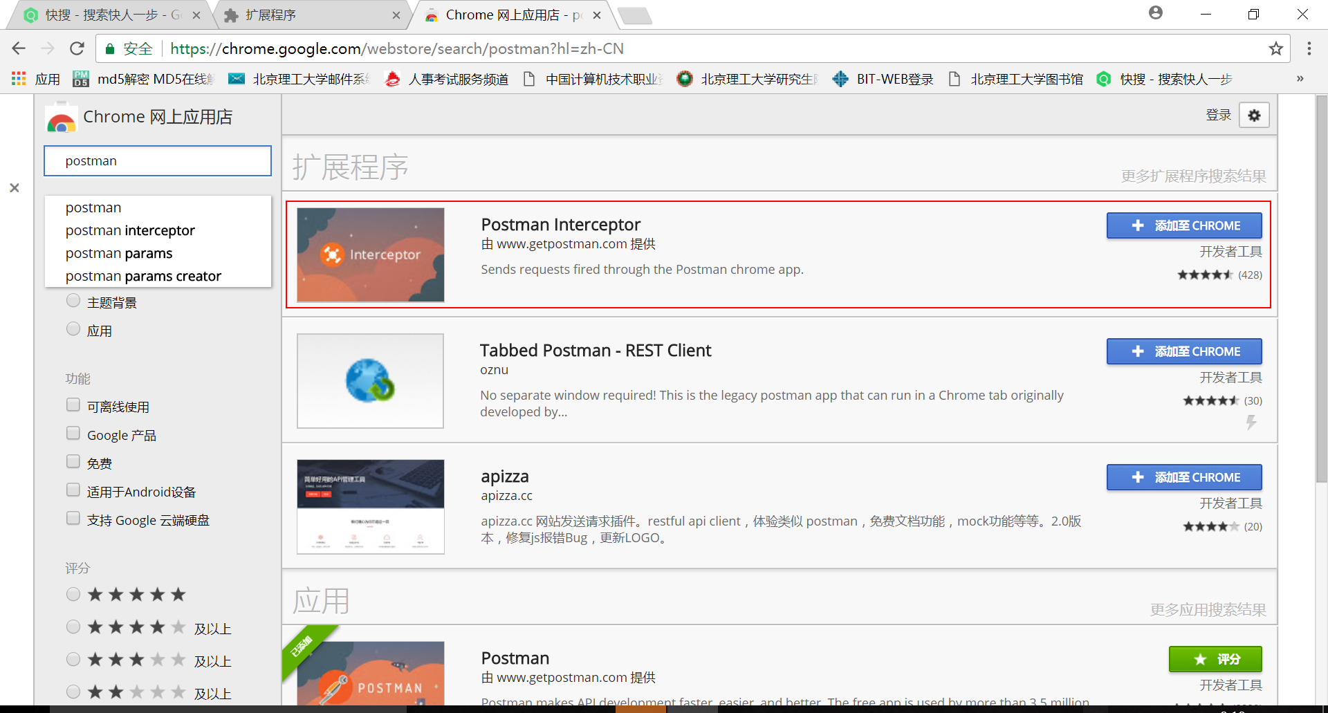Open the 人事考试服务频道 bookmark
The image size is (1328, 713).
coord(447,79)
